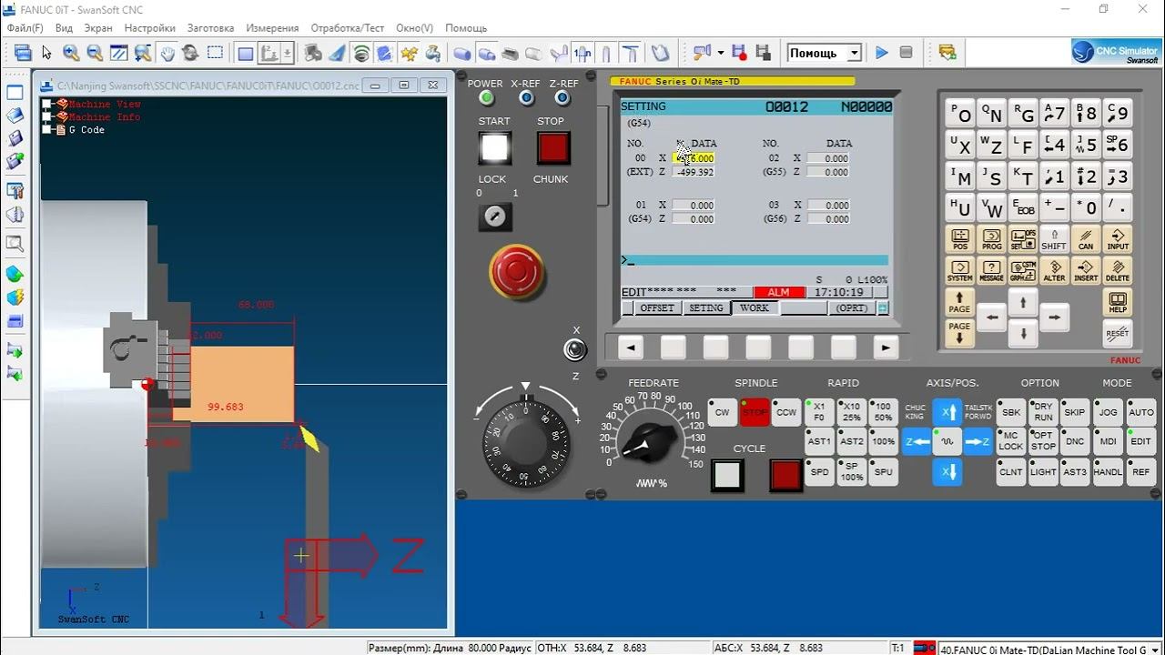Click the RESET key on keypad
This screenshot has width=1165, height=655.
point(1118,333)
